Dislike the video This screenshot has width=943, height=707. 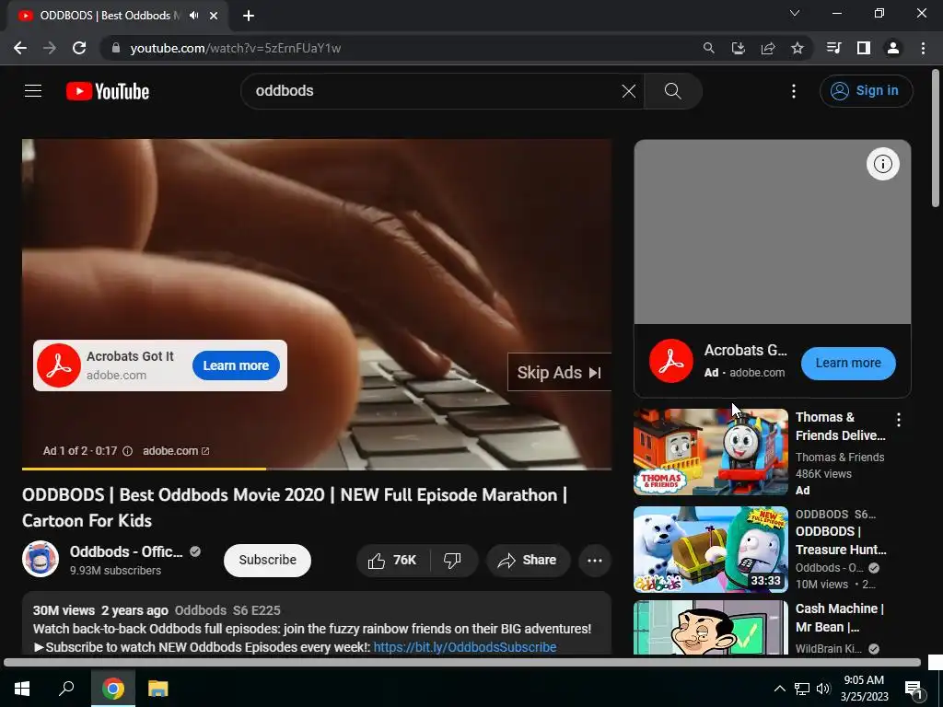(x=453, y=561)
